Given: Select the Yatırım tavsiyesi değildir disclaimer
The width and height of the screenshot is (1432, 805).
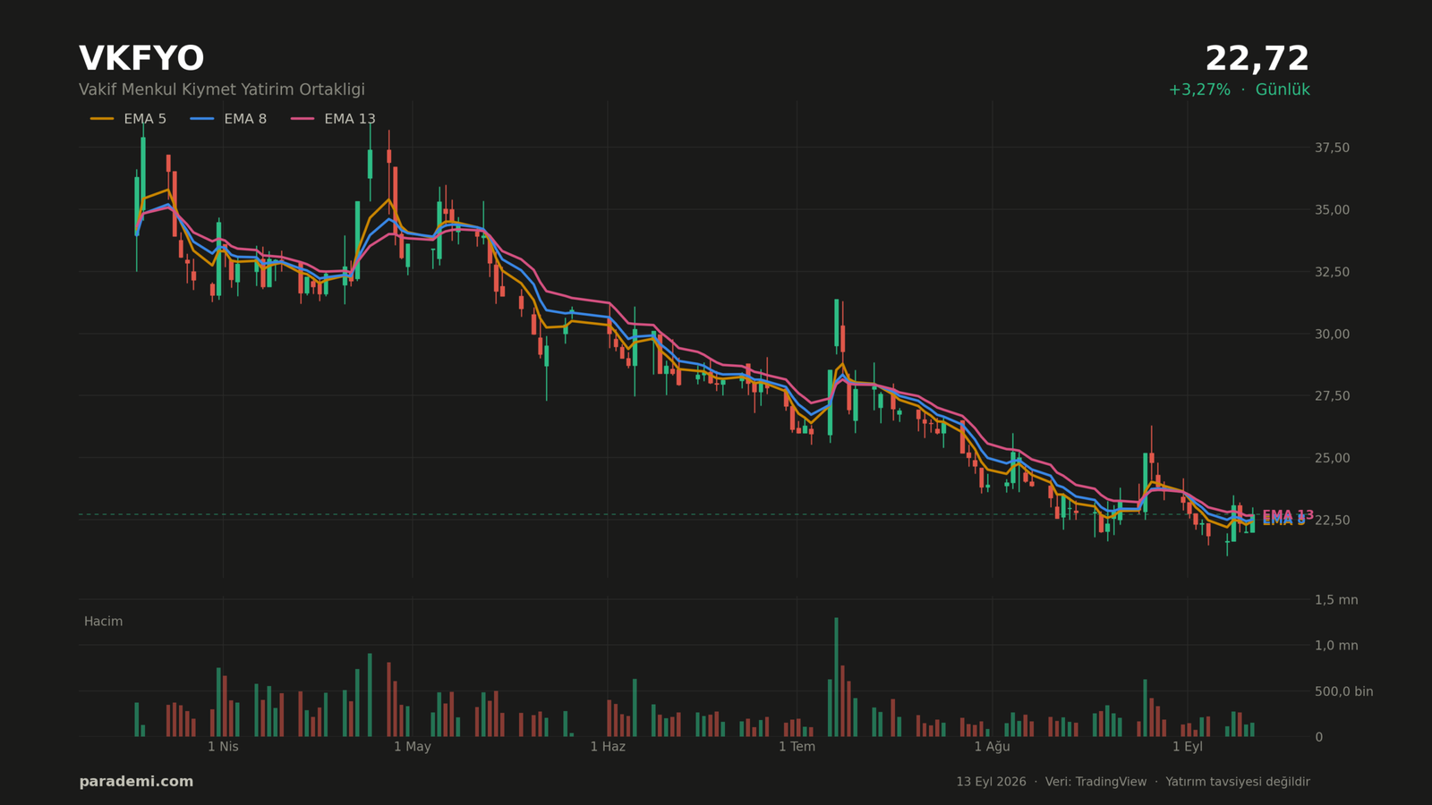Looking at the screenshot, I should (x=1238, y=782).
